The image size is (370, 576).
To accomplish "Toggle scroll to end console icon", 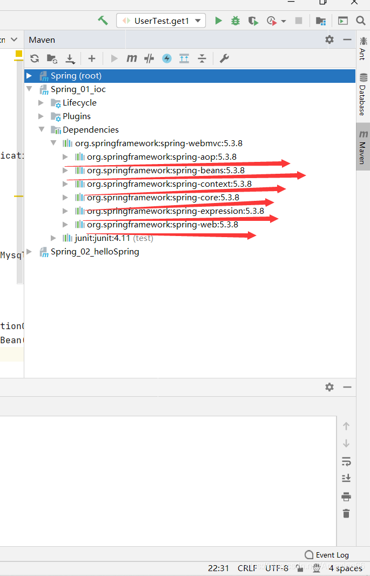I will click(x=346, y=478).
